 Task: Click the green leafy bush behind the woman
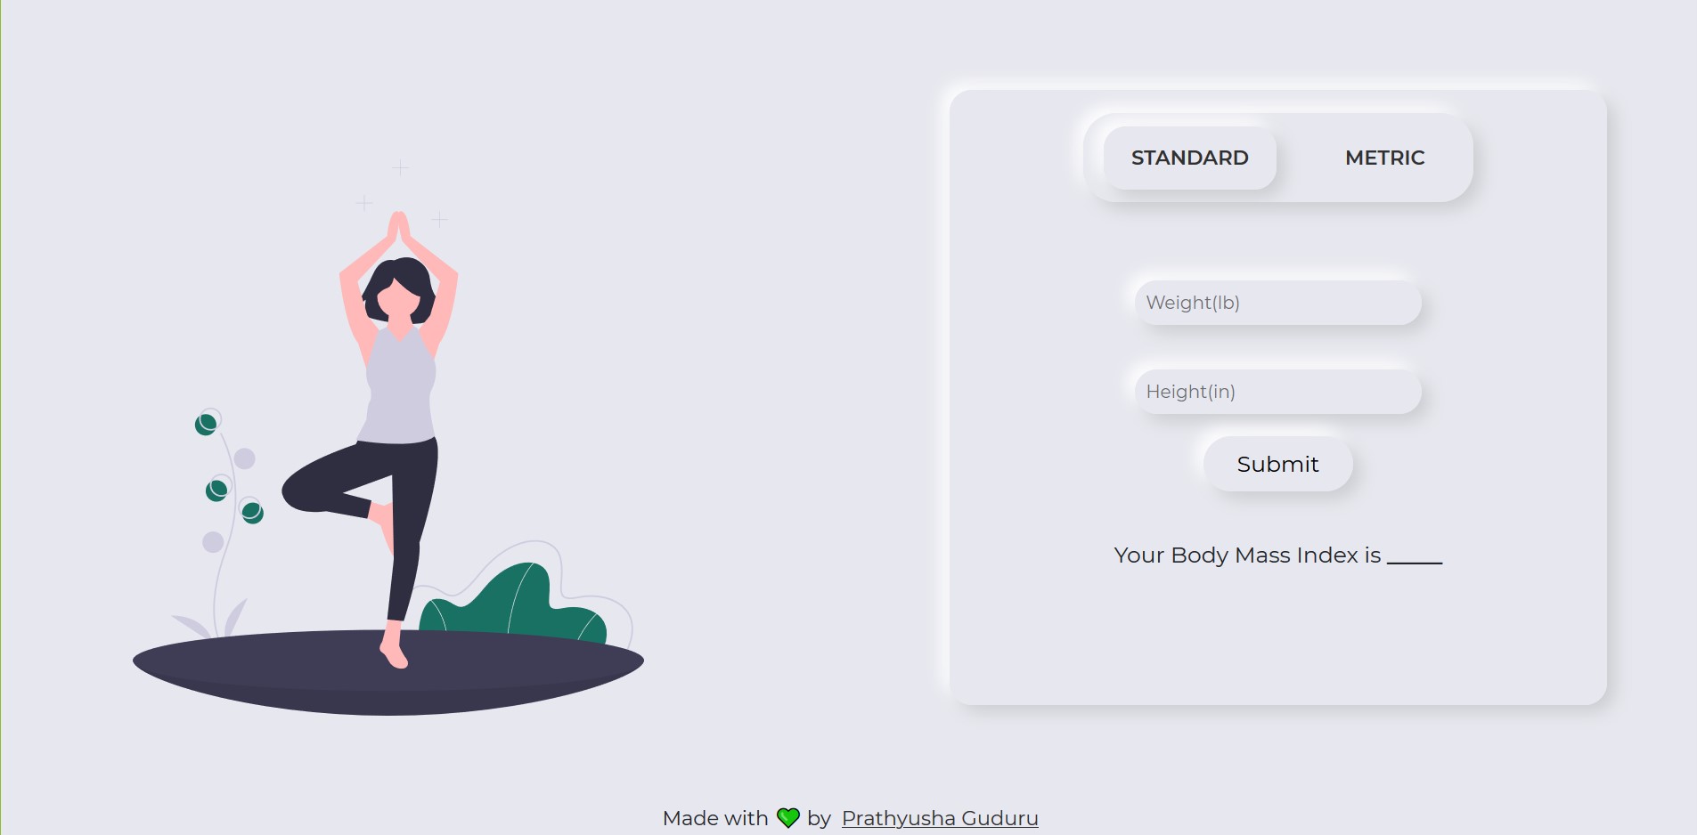(514, 604)
